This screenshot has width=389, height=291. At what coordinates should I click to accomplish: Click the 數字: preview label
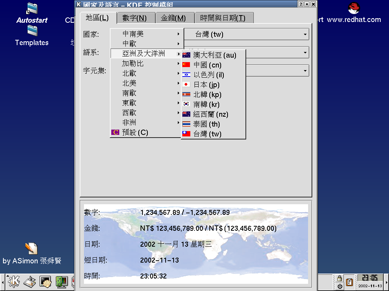click(92, 213)
